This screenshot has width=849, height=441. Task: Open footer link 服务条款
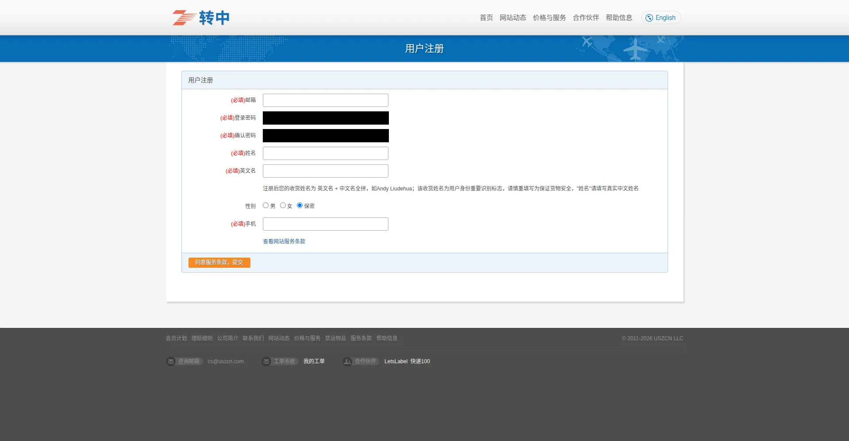click(361, 338)
